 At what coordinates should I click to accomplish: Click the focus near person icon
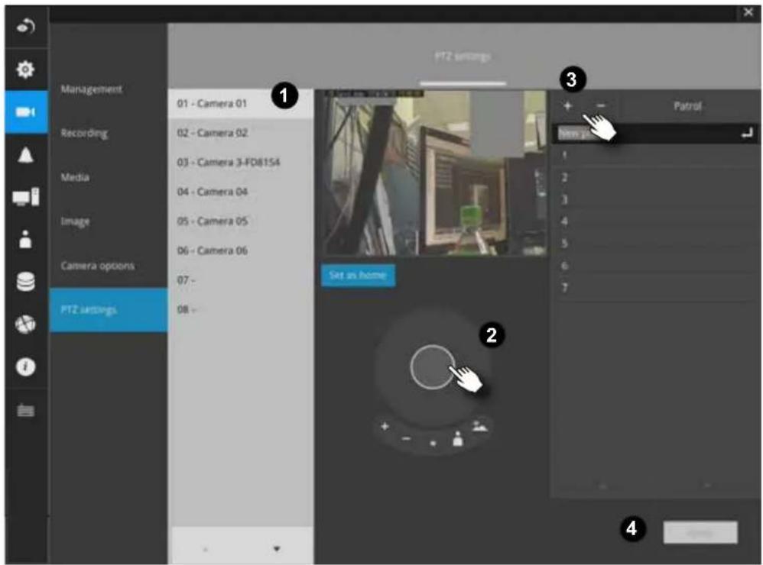coord(458,438)
